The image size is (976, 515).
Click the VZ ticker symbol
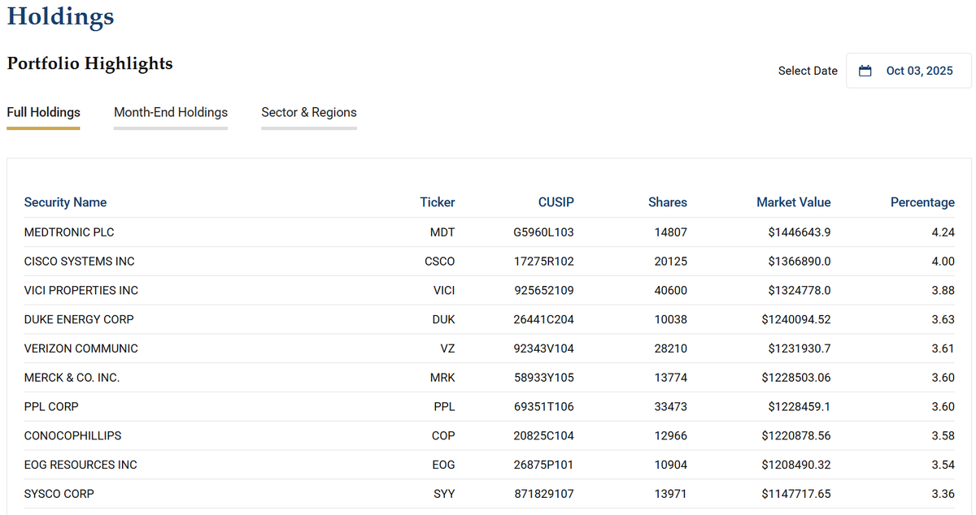448,348
